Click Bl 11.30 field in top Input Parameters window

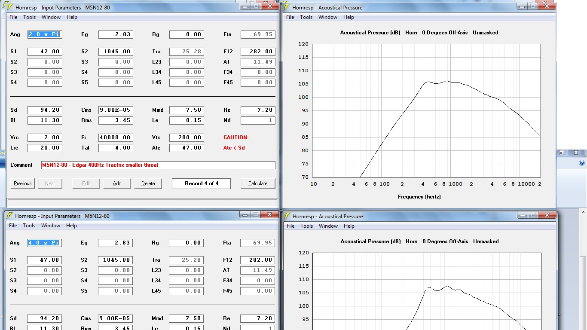coord(45,120)
